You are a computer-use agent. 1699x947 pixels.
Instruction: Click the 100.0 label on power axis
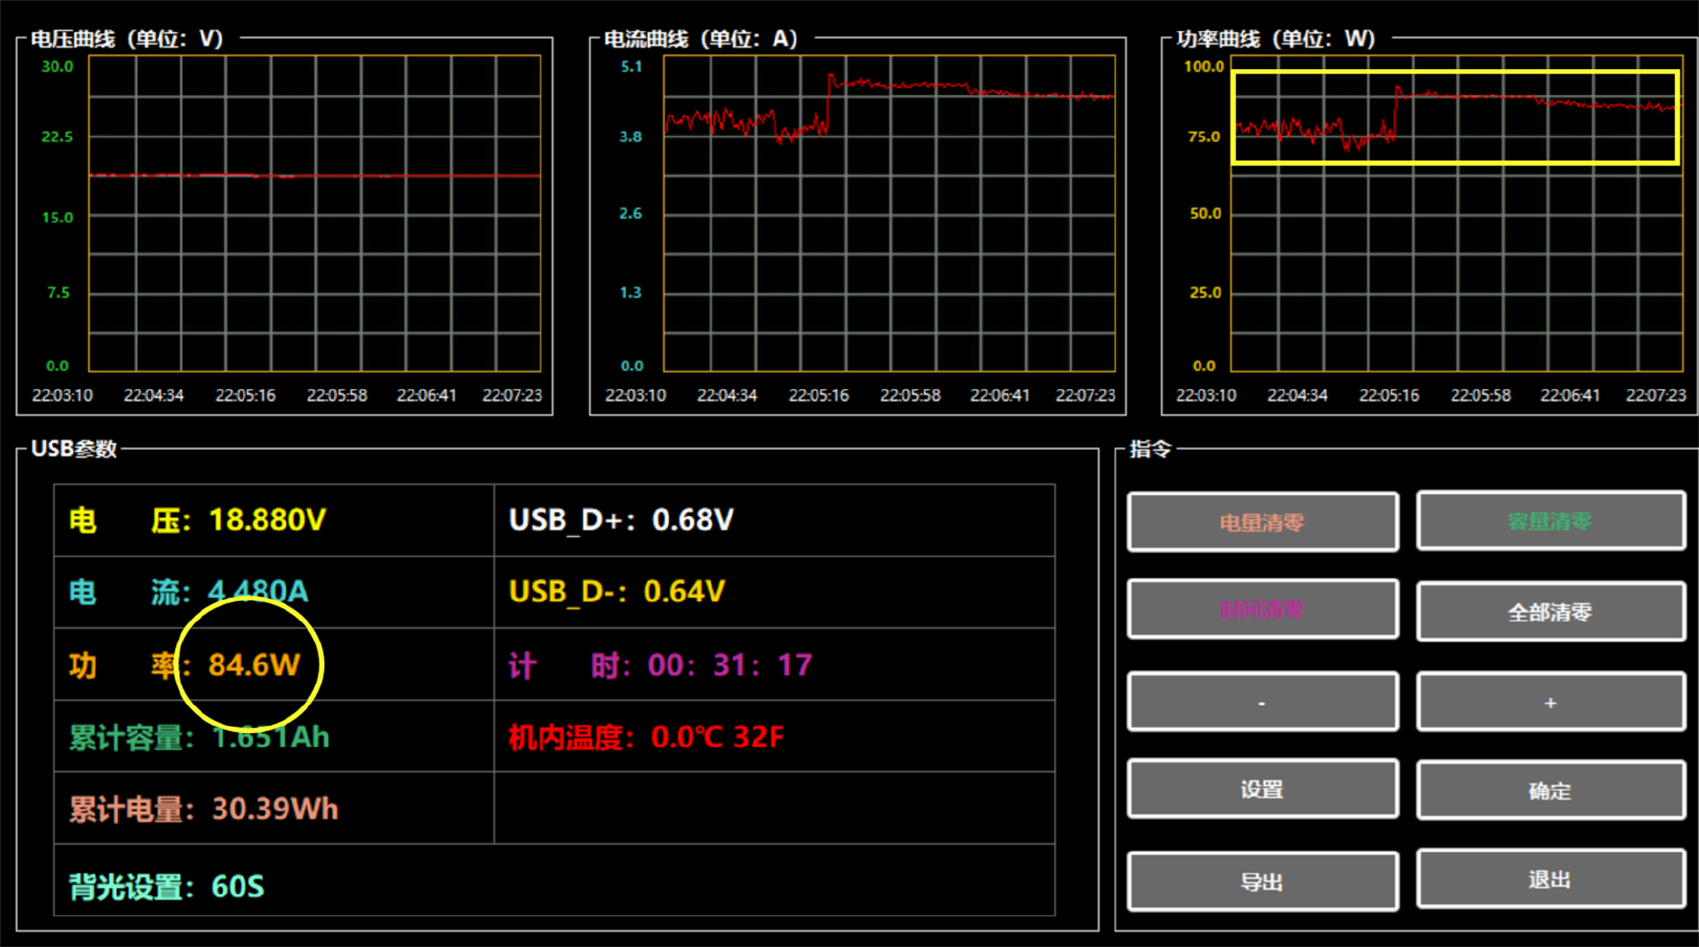1204,66
